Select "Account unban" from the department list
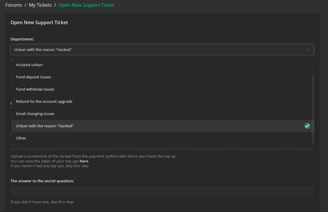 pyautogui.click(x=163, y=65)
